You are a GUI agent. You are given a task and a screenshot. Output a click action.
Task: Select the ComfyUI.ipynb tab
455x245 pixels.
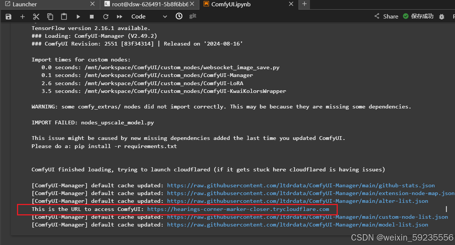(249, 4)
